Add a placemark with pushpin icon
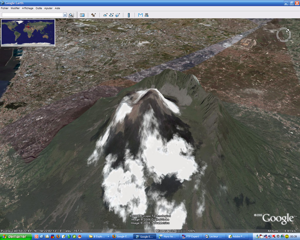The width and height of the screenshot is (300, 240). click(x=93, y=15)
